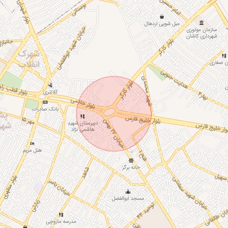228x228 pixels.
Task: Select the small blue dot near فتح ۱
Action: pos(132,152)
